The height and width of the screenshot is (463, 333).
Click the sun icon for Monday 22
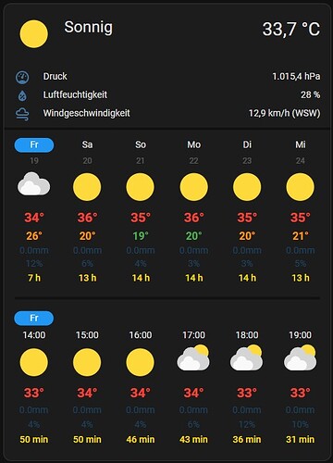tap(193, 187)
